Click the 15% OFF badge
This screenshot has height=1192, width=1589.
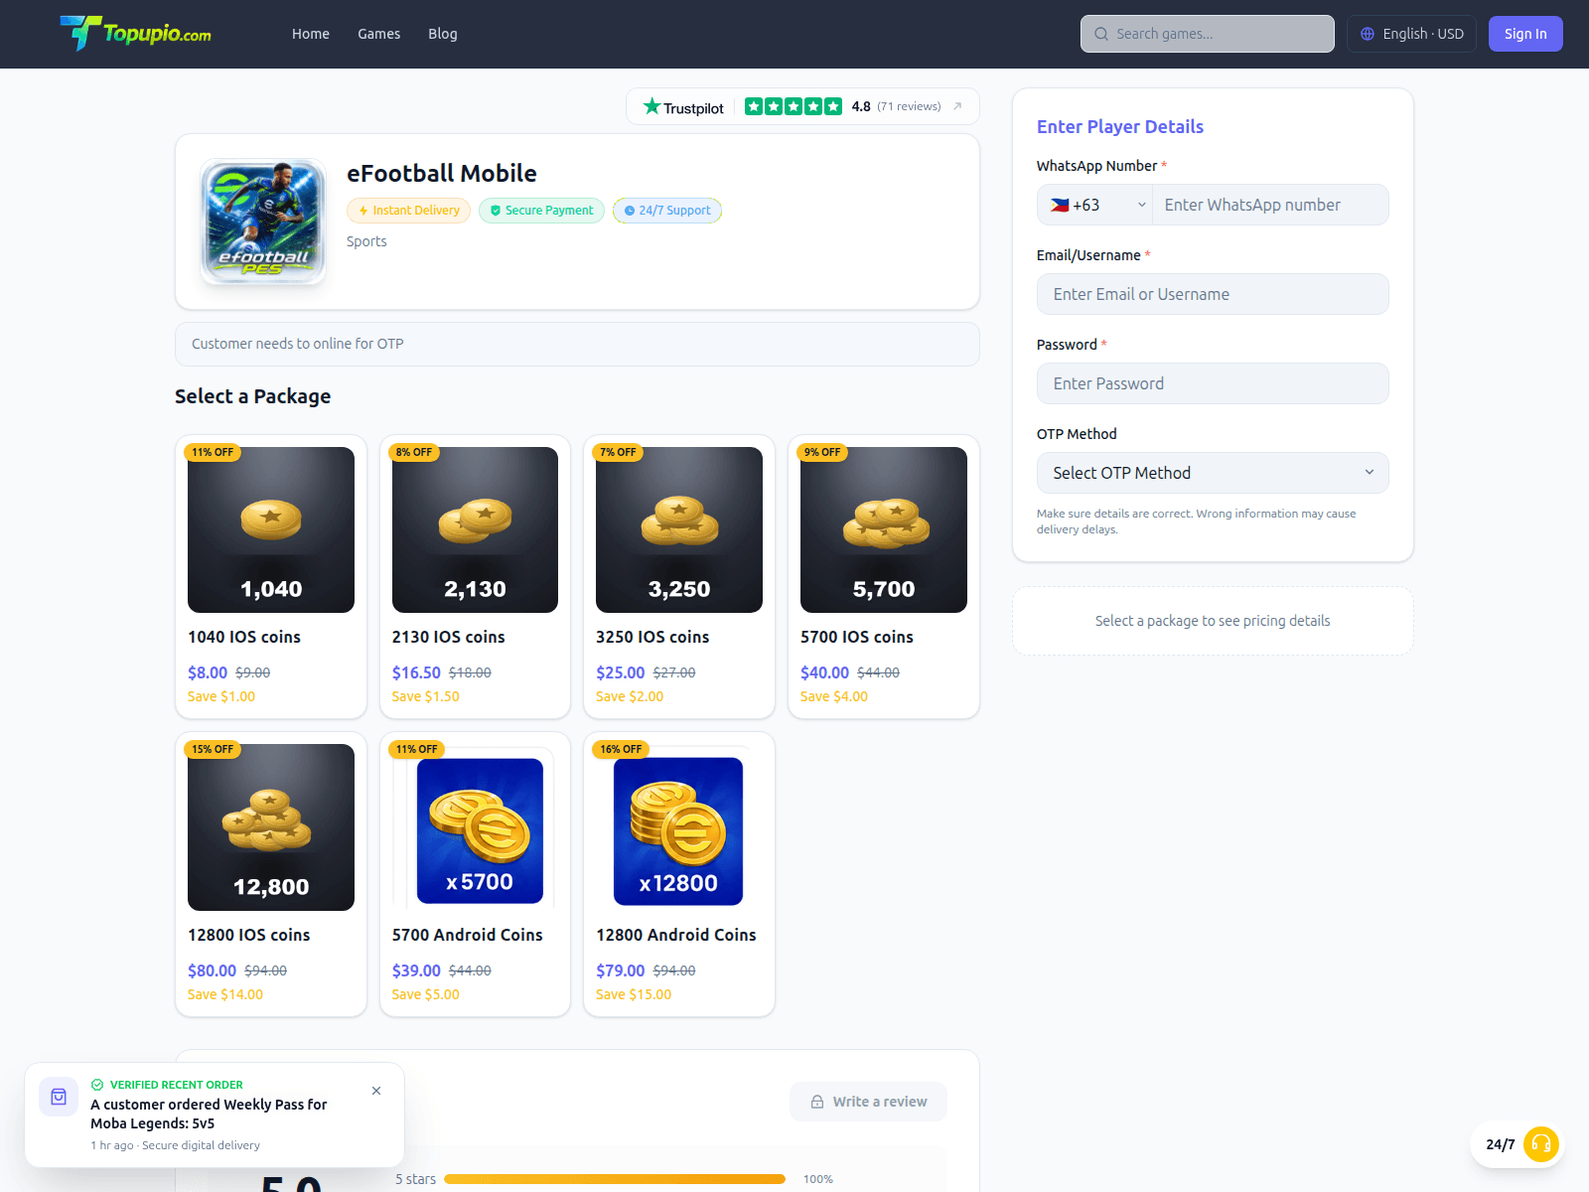click(213, 749)
